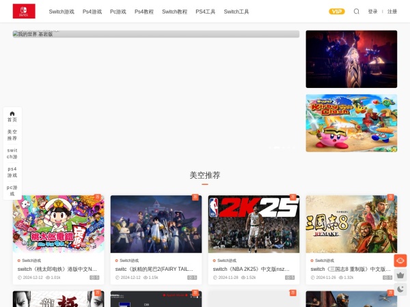
Task: Open Ps4游戏 in top navigation
Action: click(92, 12)
